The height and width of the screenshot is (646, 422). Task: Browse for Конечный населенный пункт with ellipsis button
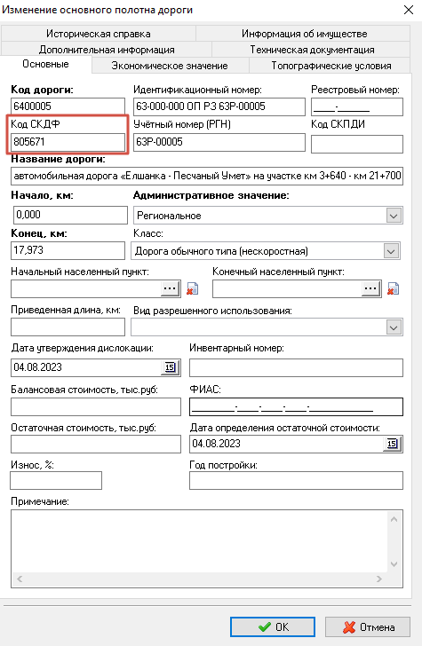(370, 288)
